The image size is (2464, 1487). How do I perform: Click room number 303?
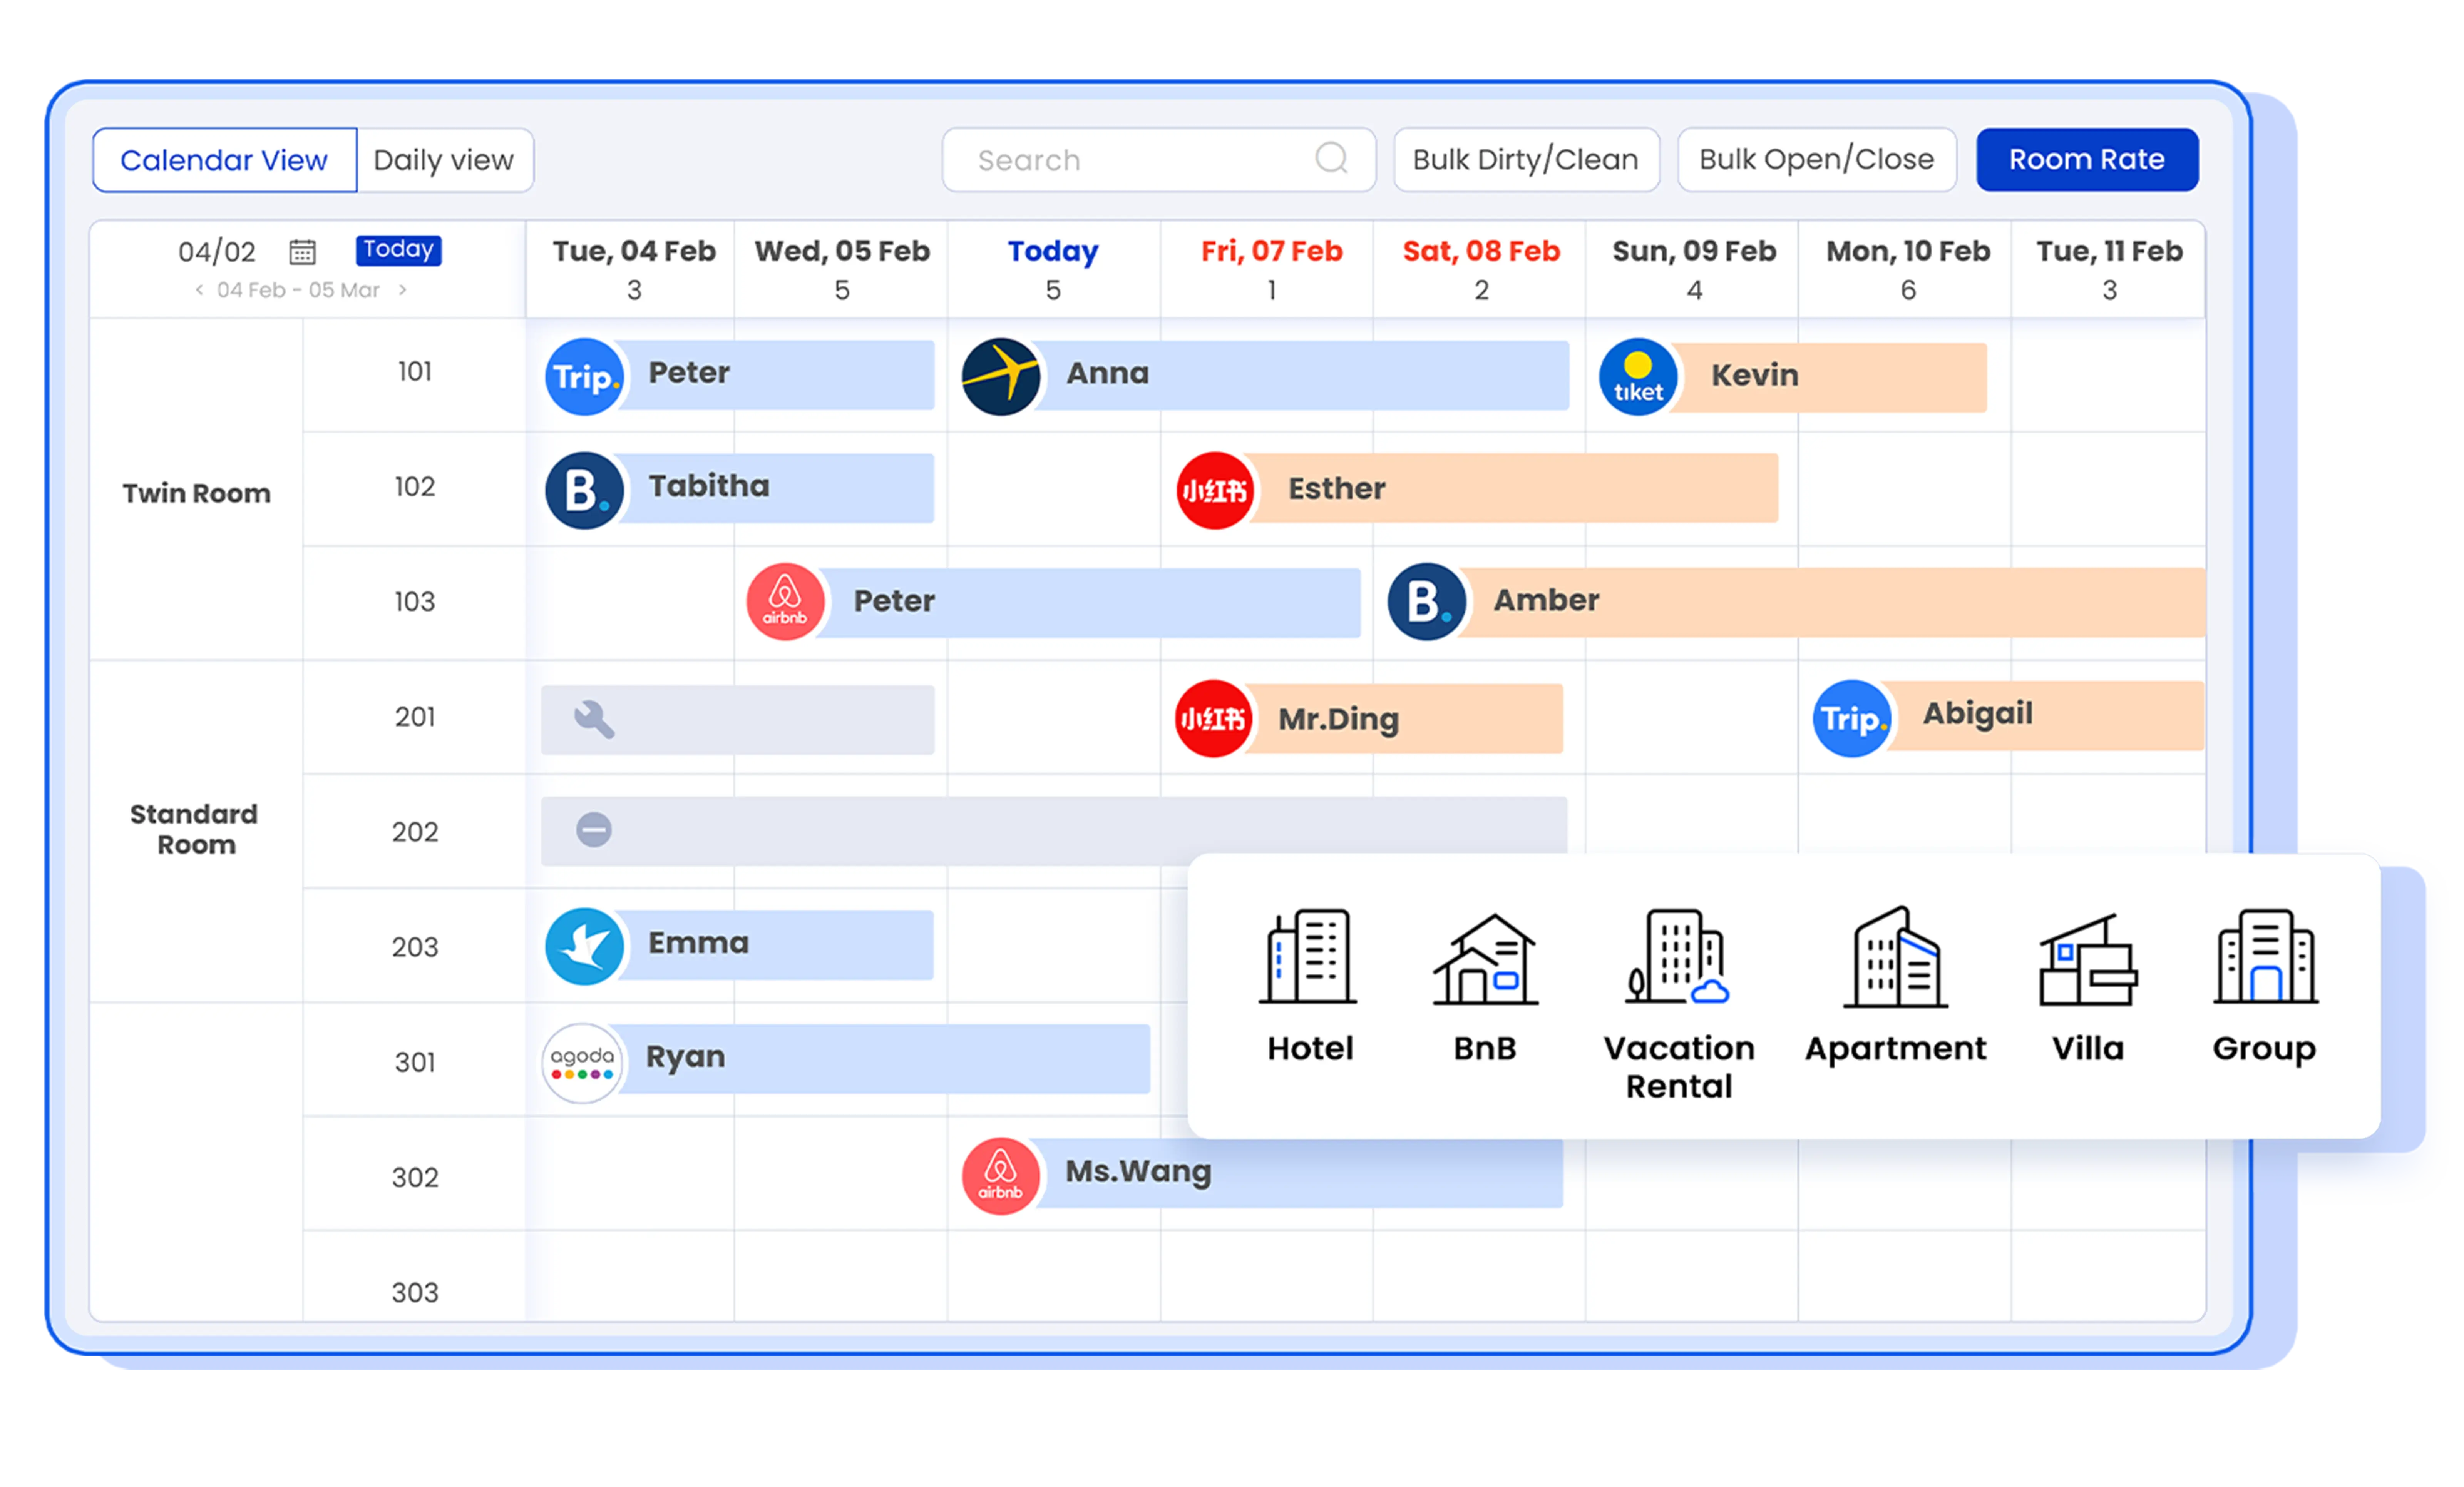click(415, 1292)
